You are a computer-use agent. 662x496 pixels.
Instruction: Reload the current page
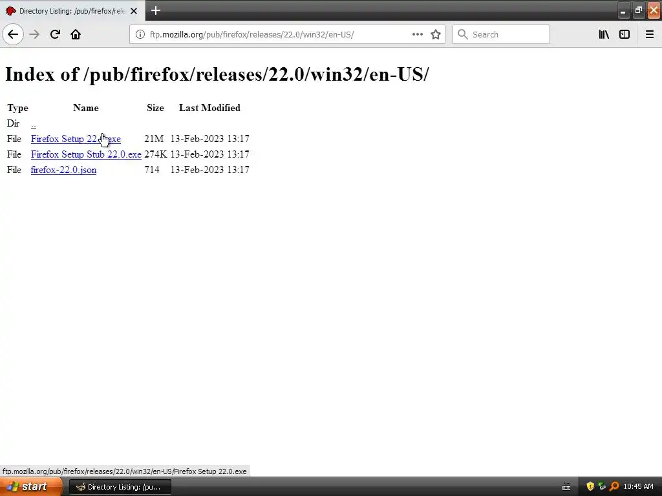(55, 34)
